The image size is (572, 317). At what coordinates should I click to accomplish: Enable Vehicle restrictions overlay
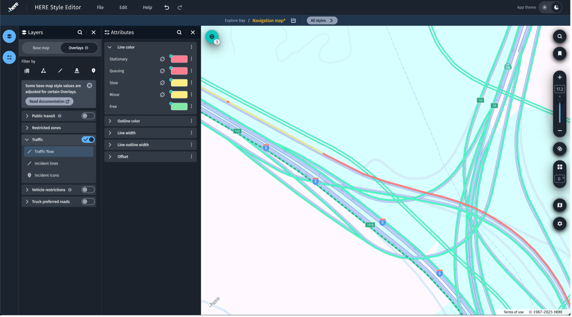click(88, 190)
